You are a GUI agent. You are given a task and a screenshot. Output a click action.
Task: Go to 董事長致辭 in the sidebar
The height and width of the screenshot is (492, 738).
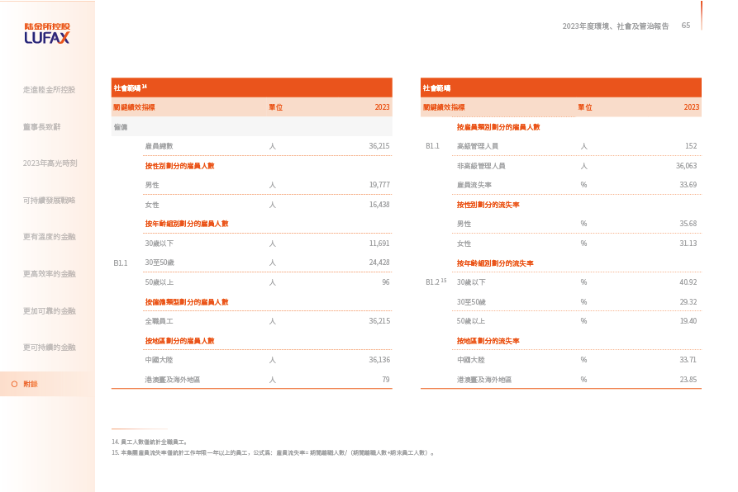pyautogui.click(x=41, y=126)
